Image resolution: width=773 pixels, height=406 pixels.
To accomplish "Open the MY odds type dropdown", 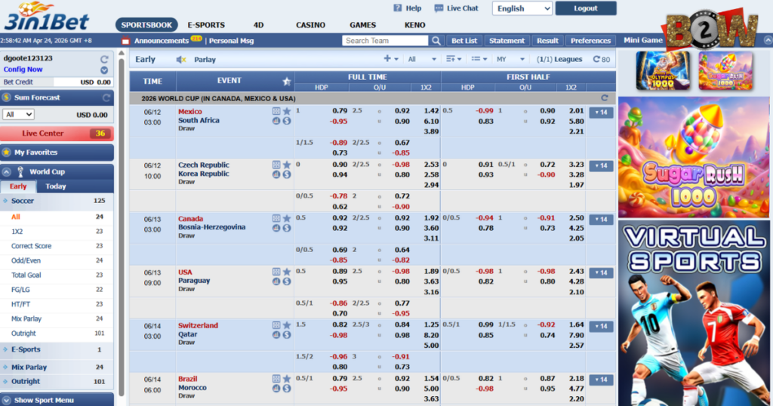I will coord(510,59).
